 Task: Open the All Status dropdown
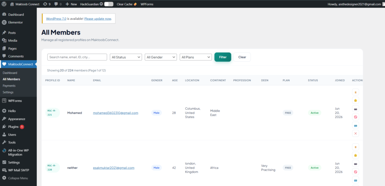(x=126, y=57)
